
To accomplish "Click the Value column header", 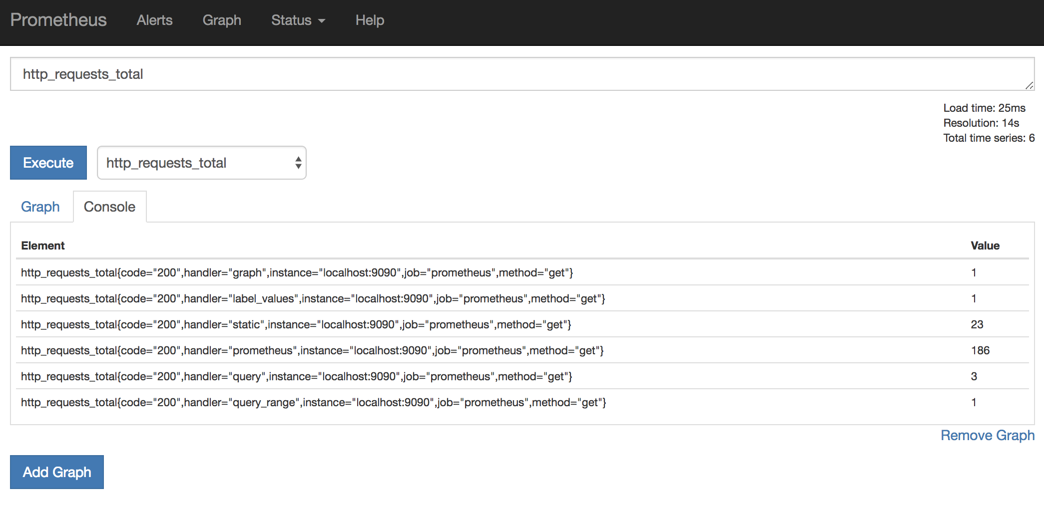I will coord(985,246).
